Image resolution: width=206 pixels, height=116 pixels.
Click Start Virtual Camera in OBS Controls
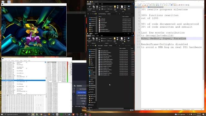coord(81,95)
